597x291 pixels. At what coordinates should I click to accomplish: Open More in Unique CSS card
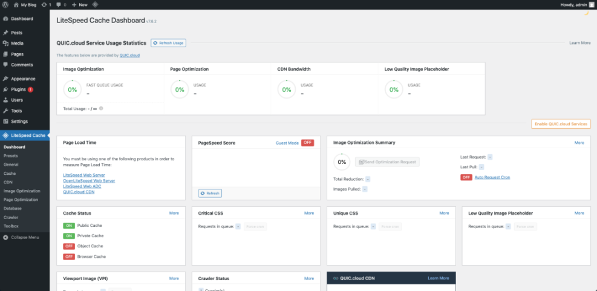pyautogui.click(x=445, y=213)
